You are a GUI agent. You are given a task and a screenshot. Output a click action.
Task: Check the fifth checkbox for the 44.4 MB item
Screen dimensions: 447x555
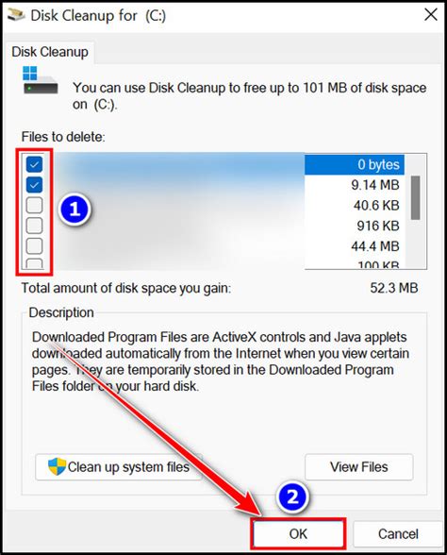[34, 245]
